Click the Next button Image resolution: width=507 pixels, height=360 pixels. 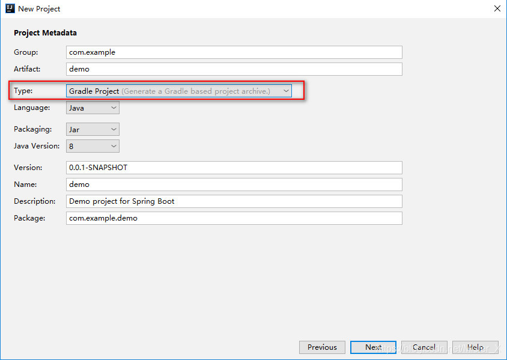click(x=373, y=347)
